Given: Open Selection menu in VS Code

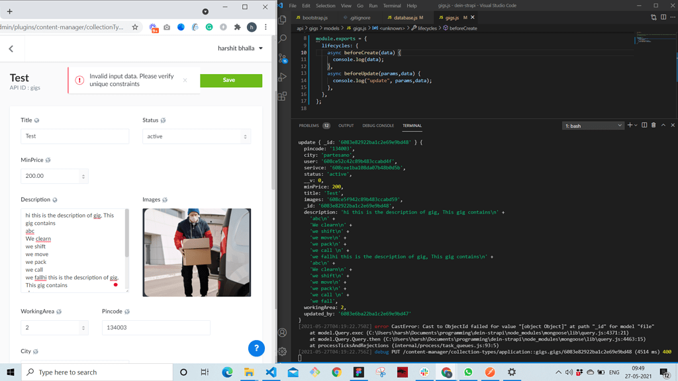Looking at the screenshot, I should coord(325,5).
